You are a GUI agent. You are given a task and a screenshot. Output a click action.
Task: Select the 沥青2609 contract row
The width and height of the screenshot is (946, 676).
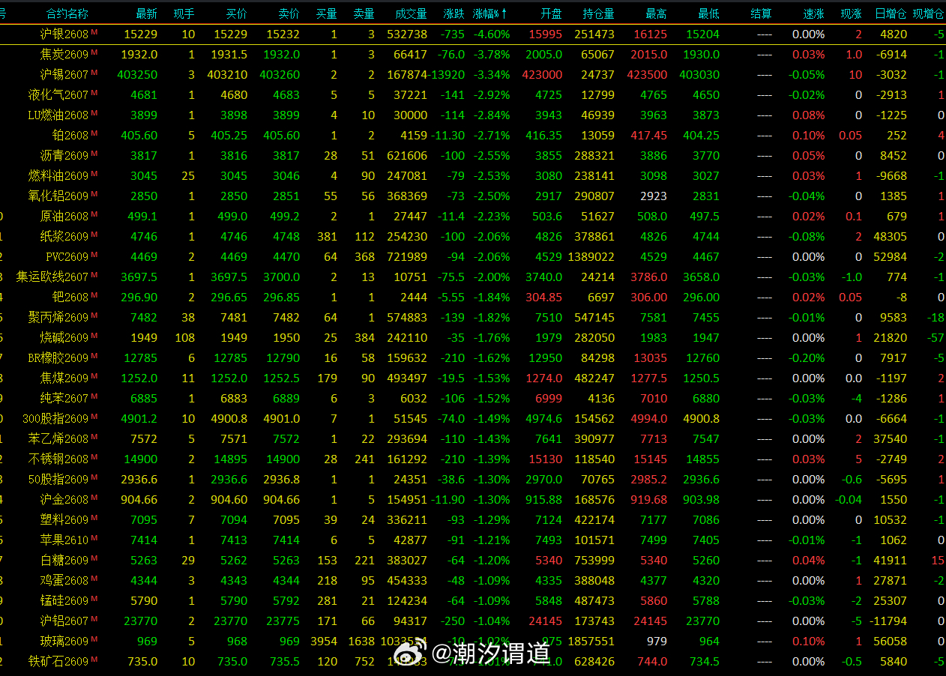point(473,155)
